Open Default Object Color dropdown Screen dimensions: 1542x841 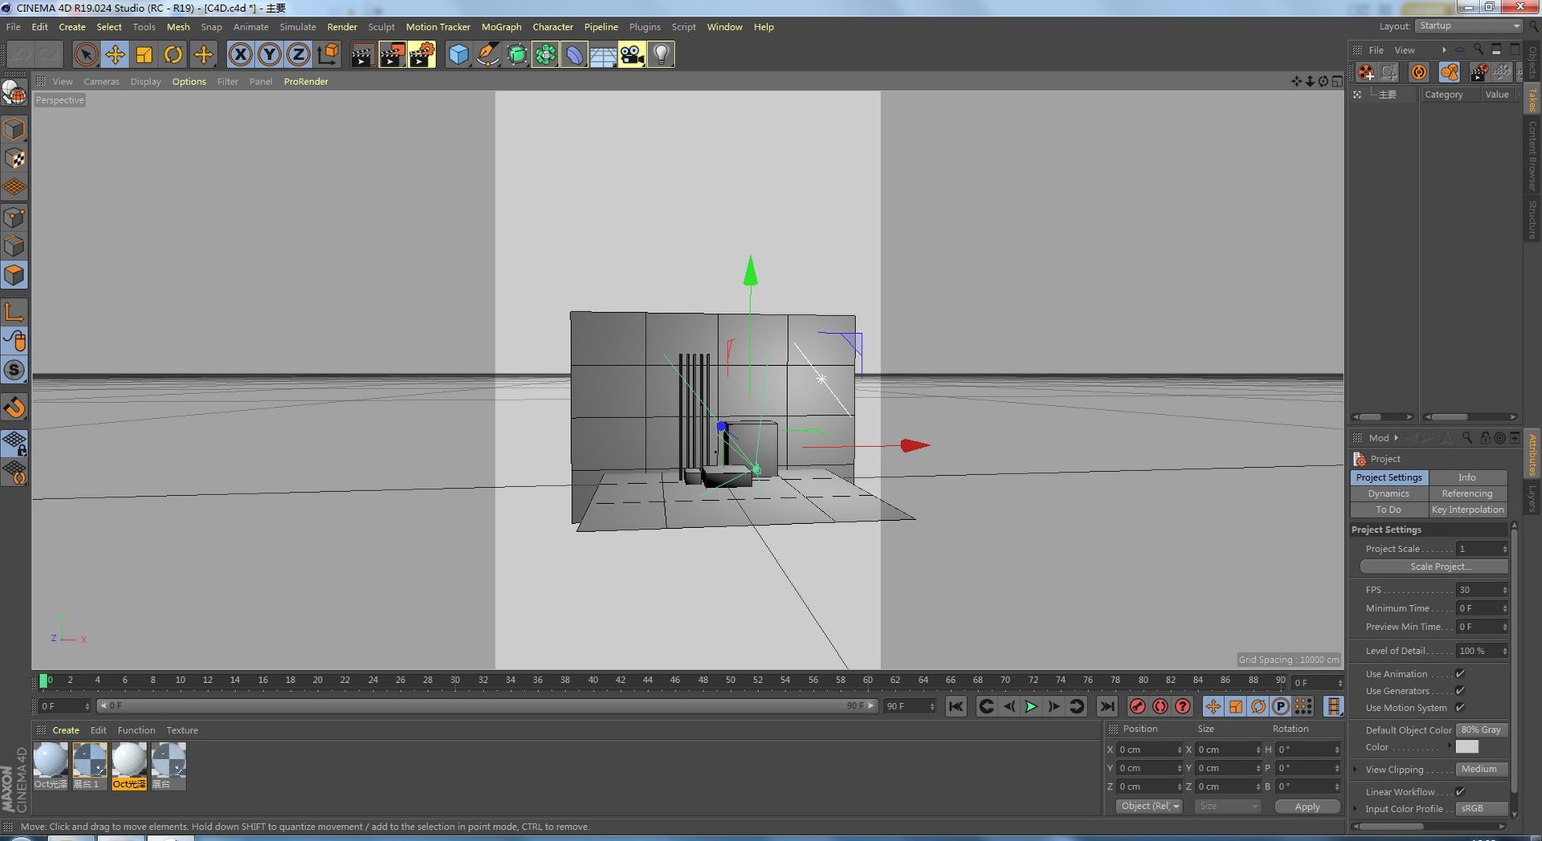click(x=1483, y=730)
